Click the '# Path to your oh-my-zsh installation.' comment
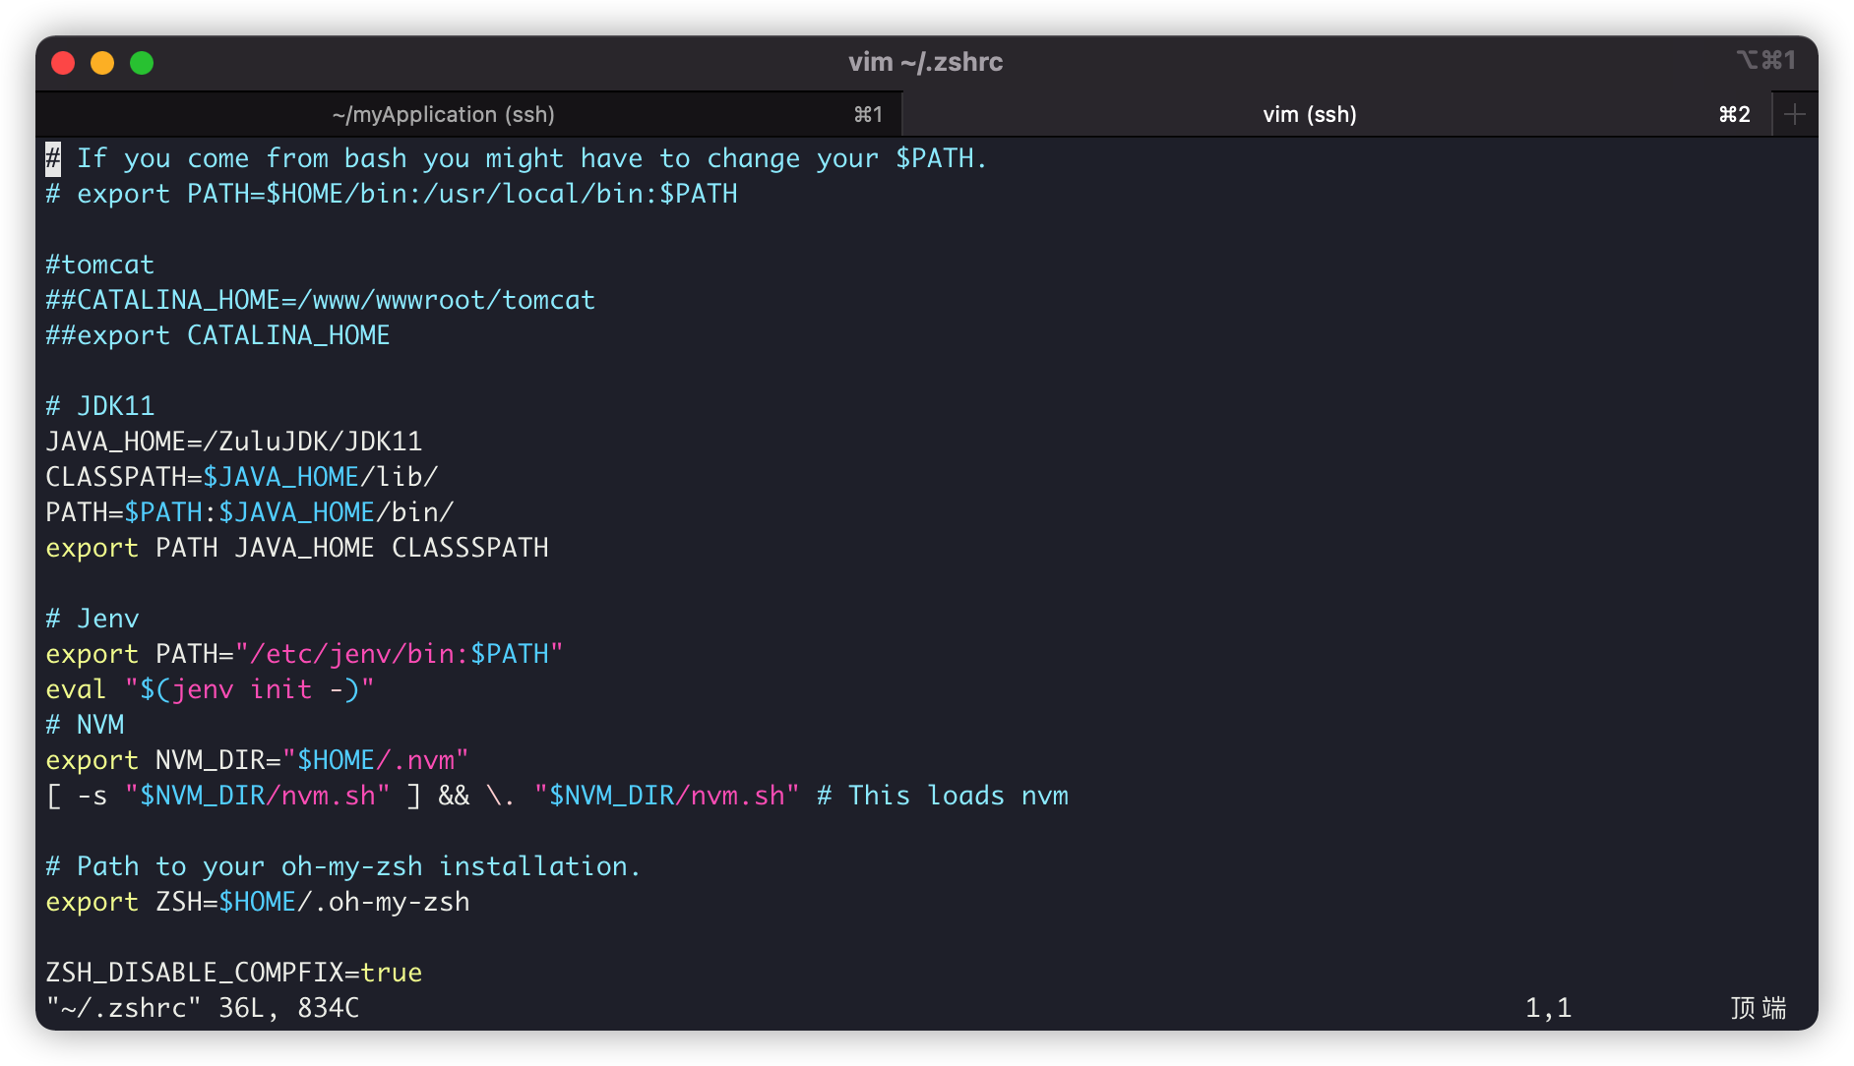This screenshot has height=1066, width=1854. coord(344,866)
